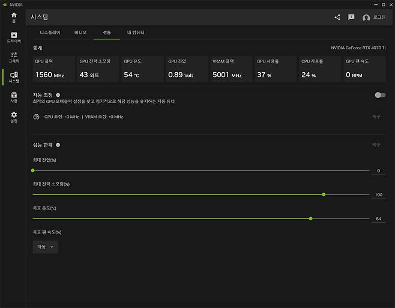Open the 그래픽 (Graphics) sidebar item
Screen dimensions: 395x308
[14, 57]
